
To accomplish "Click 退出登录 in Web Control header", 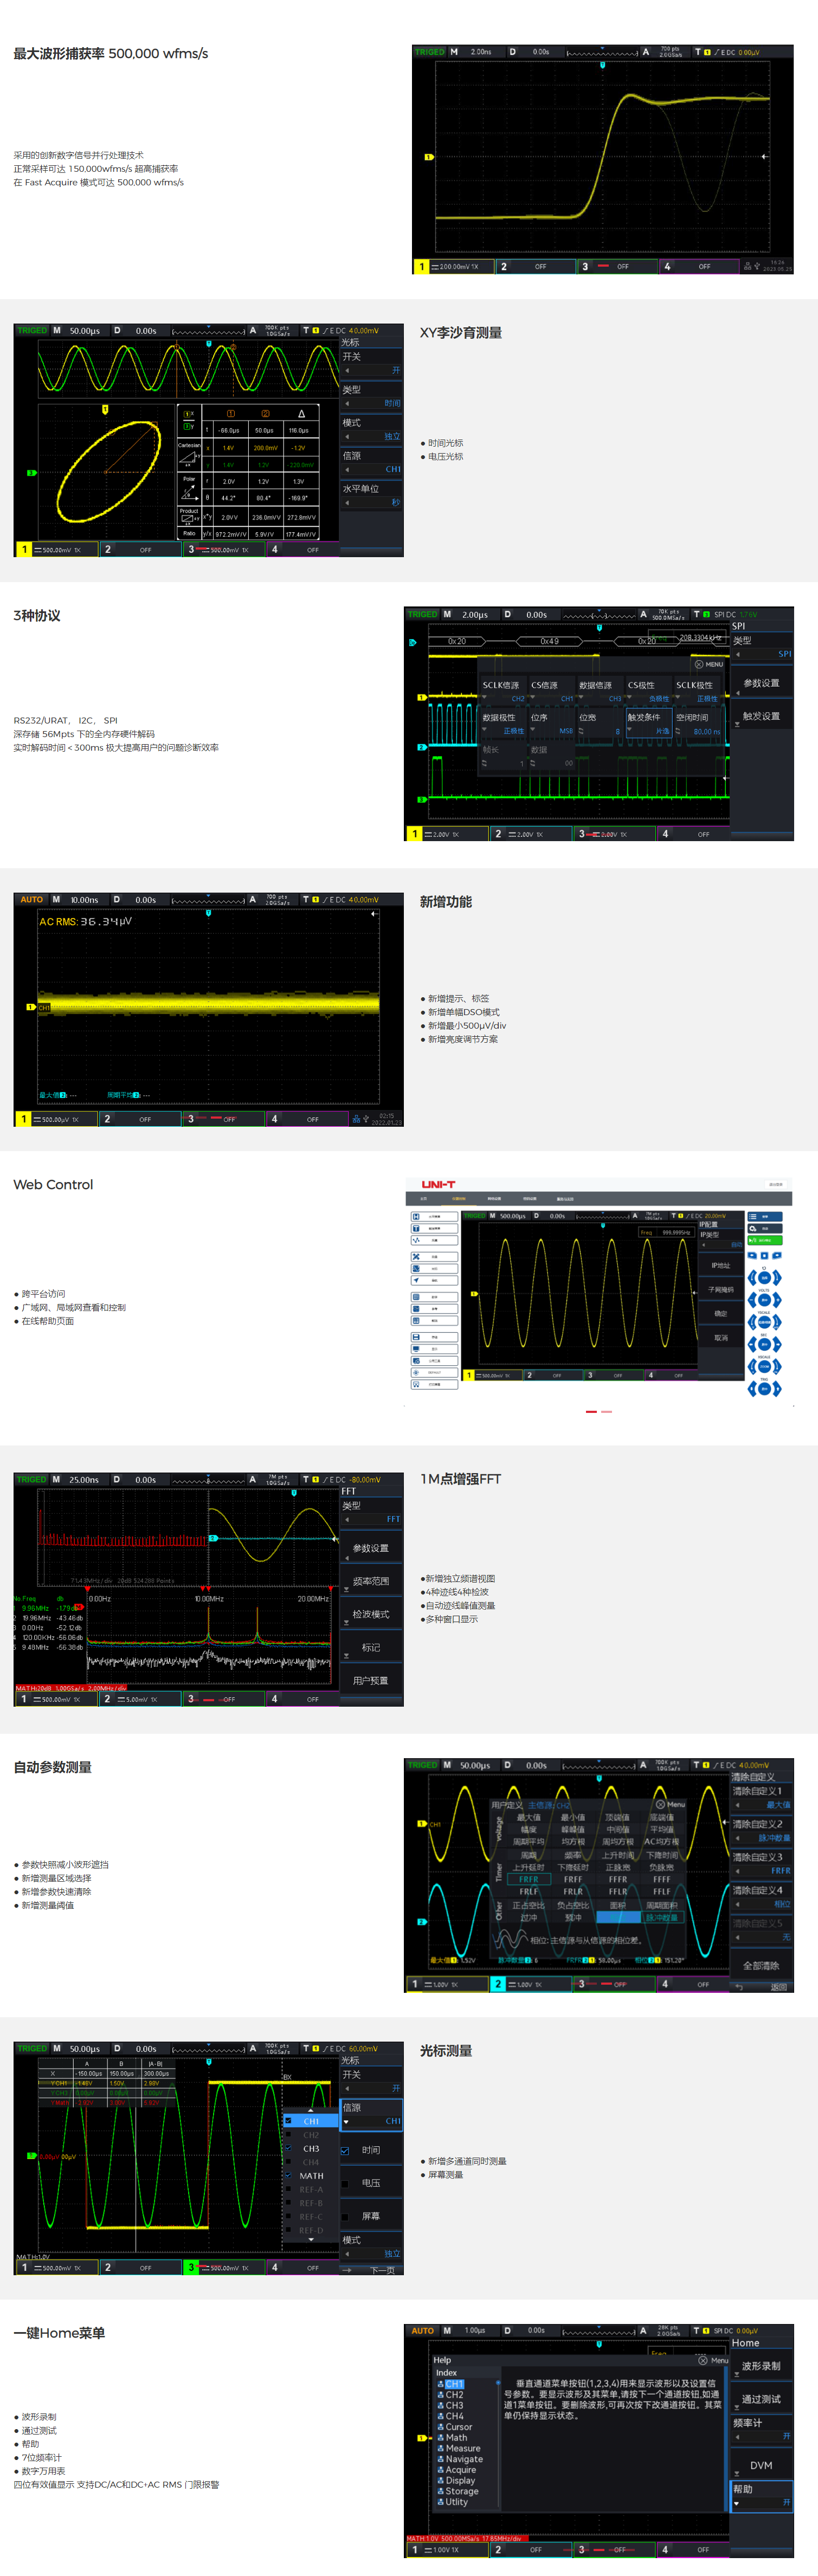I will pyautogui.click(x=775, y=1184).
